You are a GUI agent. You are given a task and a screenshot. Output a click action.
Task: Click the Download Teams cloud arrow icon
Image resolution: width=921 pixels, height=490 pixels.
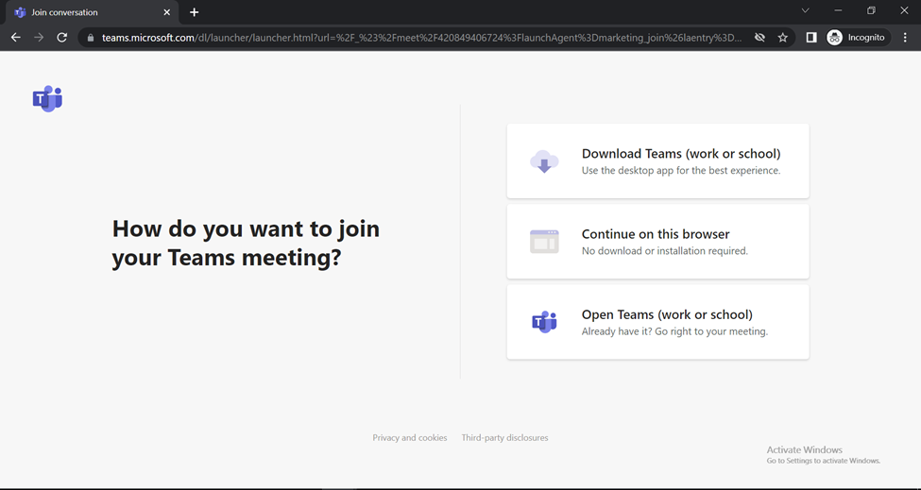click(544, 161)
